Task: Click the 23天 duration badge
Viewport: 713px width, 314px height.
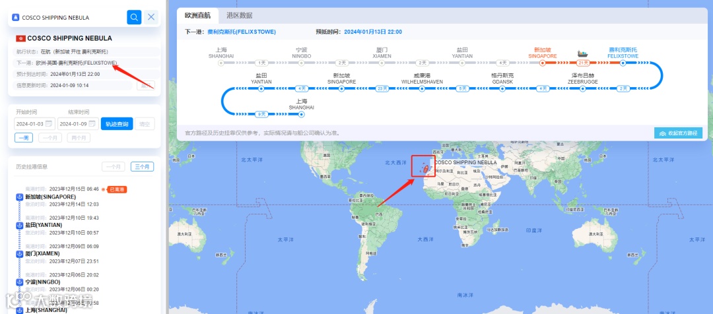Action: (382, 89)
